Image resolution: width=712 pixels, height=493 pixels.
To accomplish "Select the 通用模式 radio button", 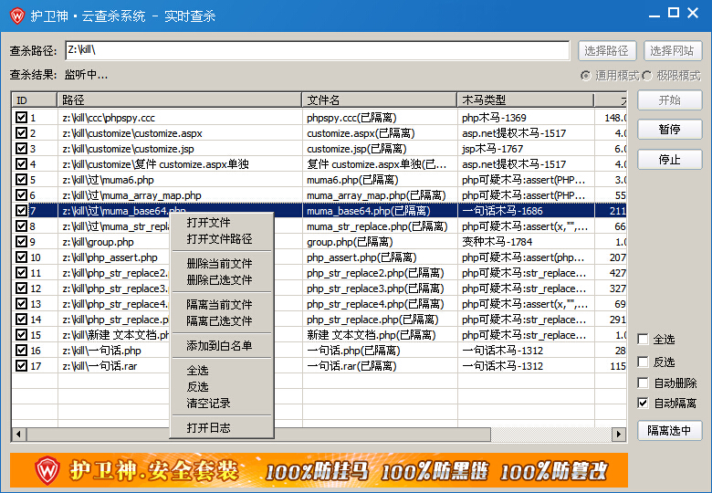I will [x=586, y=76].
